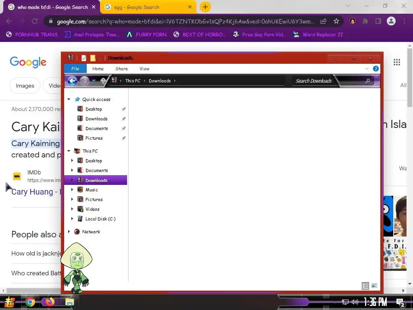Open the recent locations dropdown arrow
The height and width of the screenshot is (310, 413).
click(x=94, y=81)
